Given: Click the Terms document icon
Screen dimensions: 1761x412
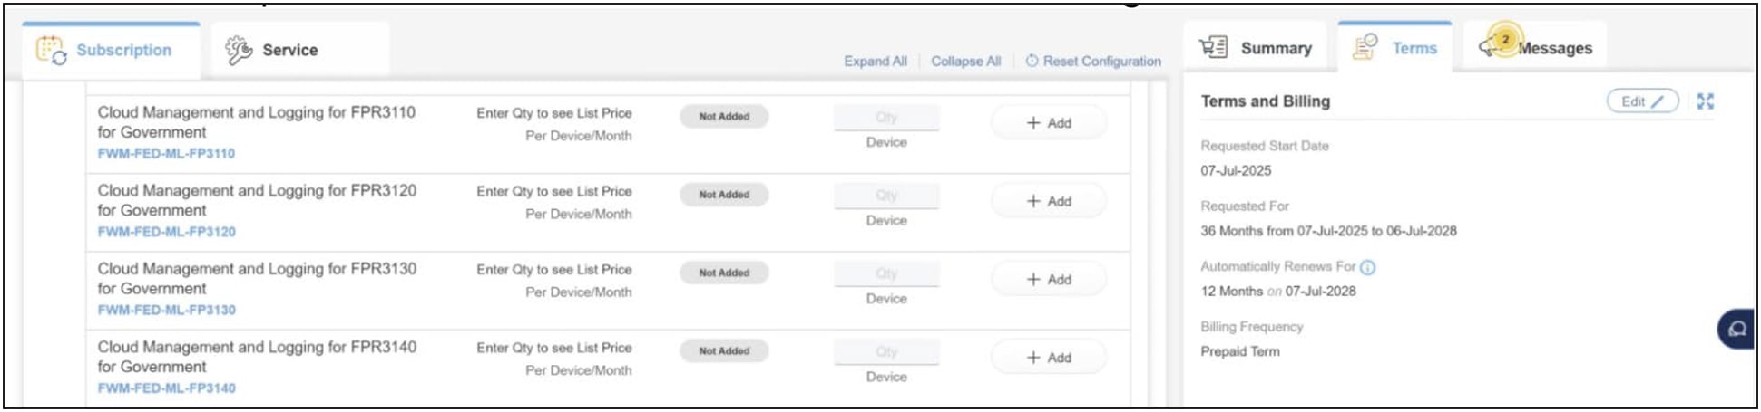Looking at the screenshot, I should [x=1365, y=47].
